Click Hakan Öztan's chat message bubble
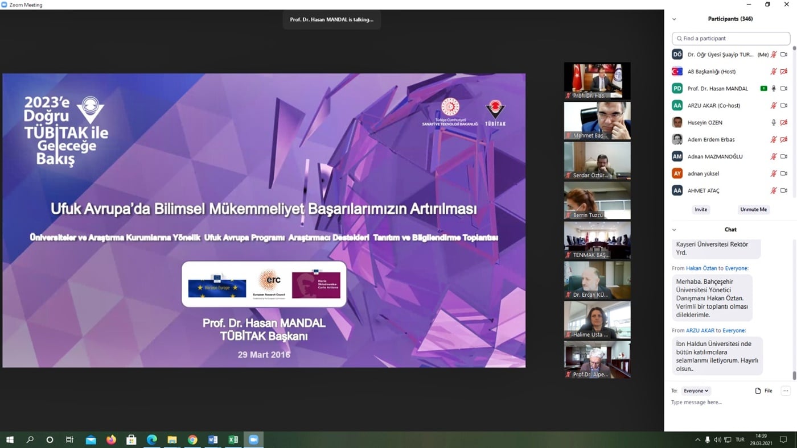The height and width of the screenshot is (448, 797). tap(712, 298)
